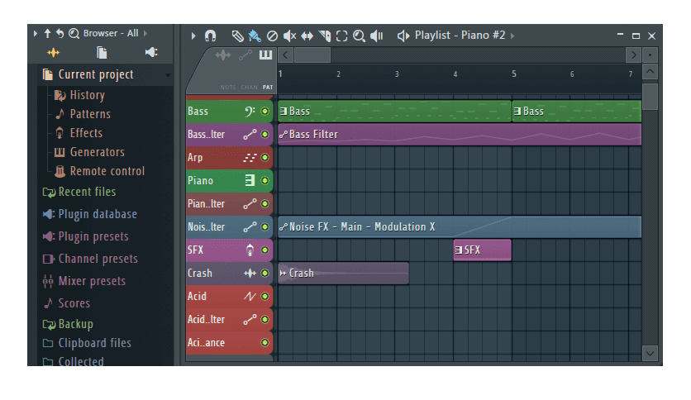This screenshot has height=400, width=691.
Task: Toggle the magnet snap icon
Action: (210, 36)
